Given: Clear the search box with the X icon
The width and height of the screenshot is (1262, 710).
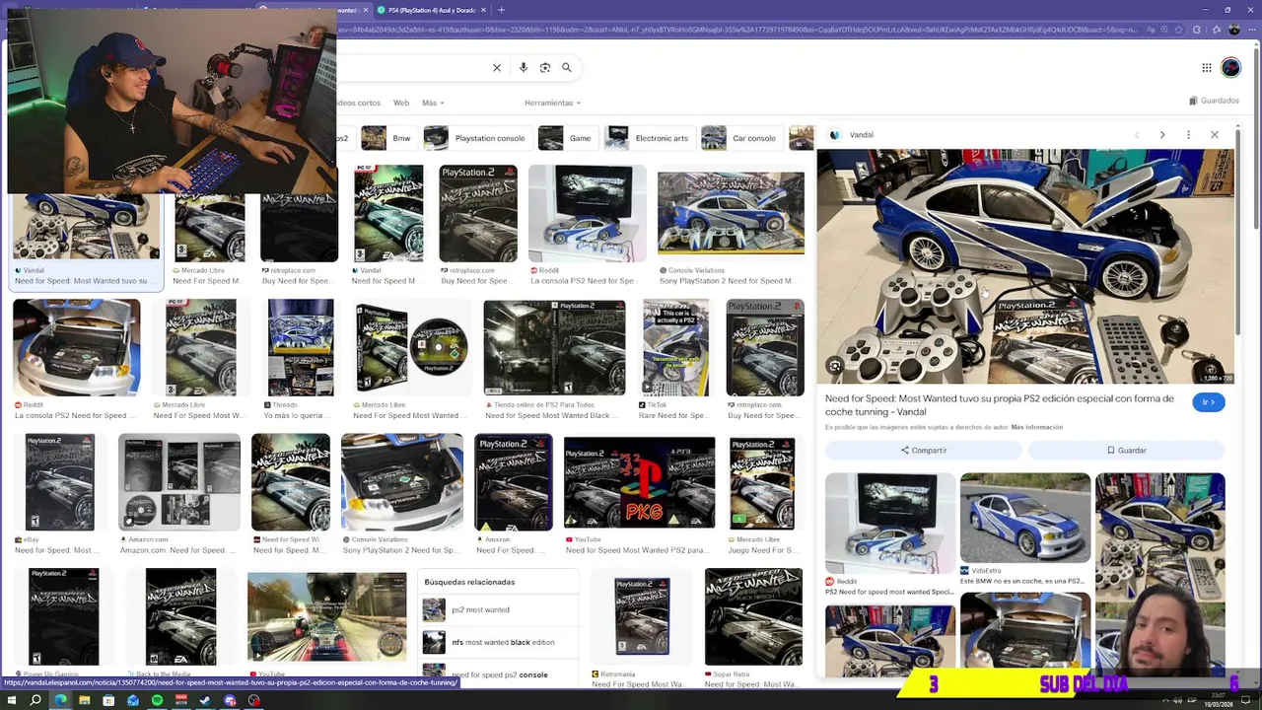Looking at the screenshot, I should tap(497, 68).
